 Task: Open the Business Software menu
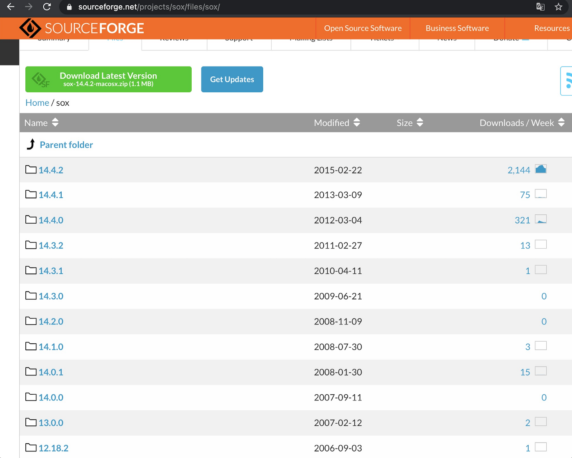click(x=457, y=28)
